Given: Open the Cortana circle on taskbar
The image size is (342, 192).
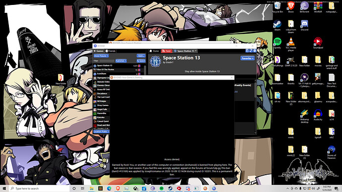Looking at the screenshot, I should click(74, 189).
